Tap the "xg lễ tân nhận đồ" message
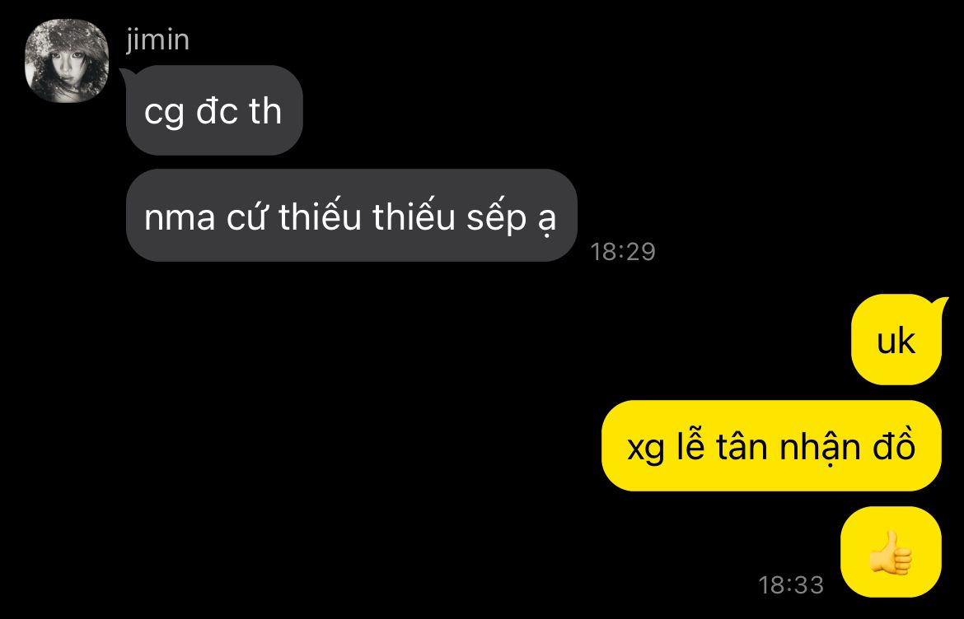Image resolution: width=964 pixels, height=619 pixels. click(x=771, y=446)
